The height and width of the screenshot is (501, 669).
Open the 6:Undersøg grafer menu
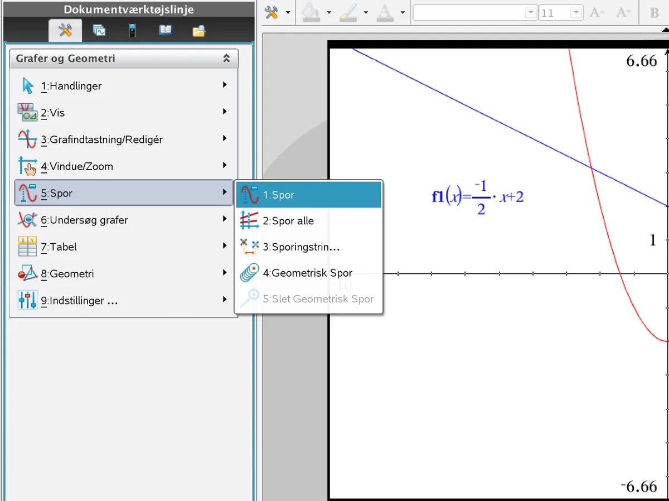123,220
